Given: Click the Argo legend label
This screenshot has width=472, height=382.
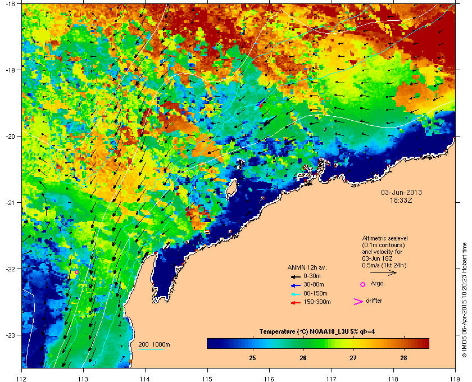Looking at the screenshot, I should point(377,284).
